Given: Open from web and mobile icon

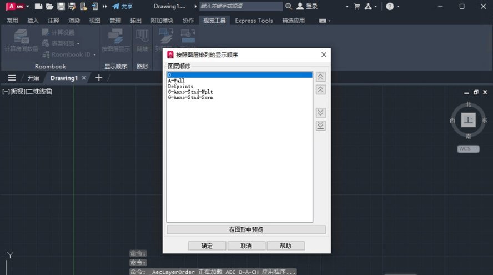Looking at the screenshot, I should tap(83, 6).
